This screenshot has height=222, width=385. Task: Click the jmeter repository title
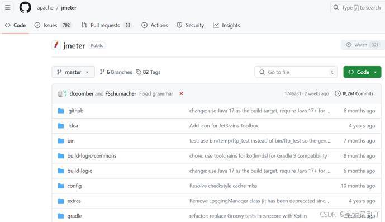(74, 46)
